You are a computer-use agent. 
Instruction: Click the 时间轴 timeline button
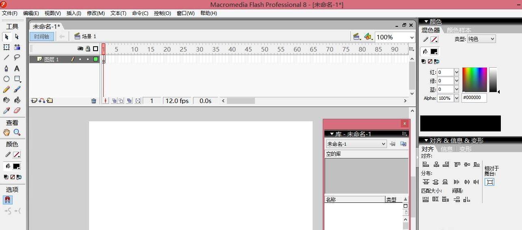[x=41, y=37]
